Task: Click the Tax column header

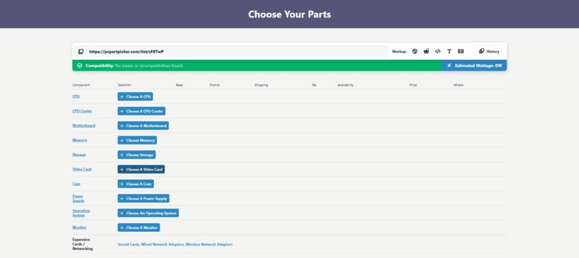Action: click(314, 85)
